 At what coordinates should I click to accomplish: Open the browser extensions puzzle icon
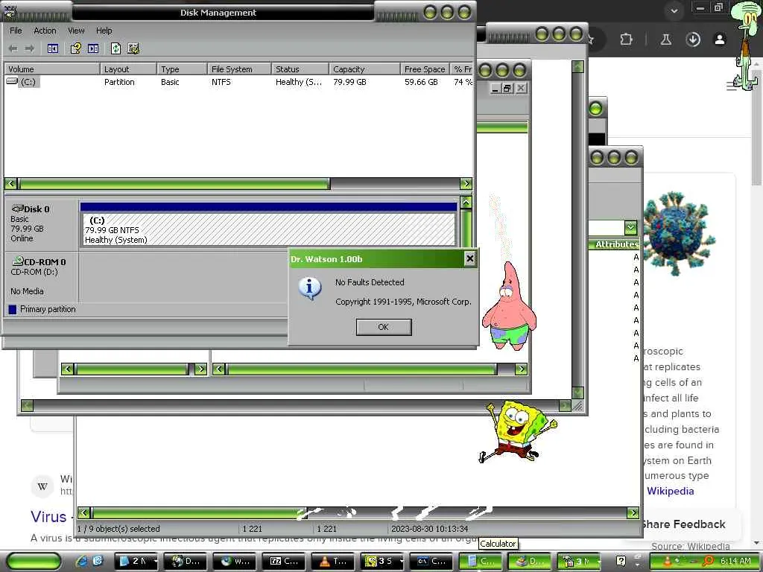tap(626, 39)
